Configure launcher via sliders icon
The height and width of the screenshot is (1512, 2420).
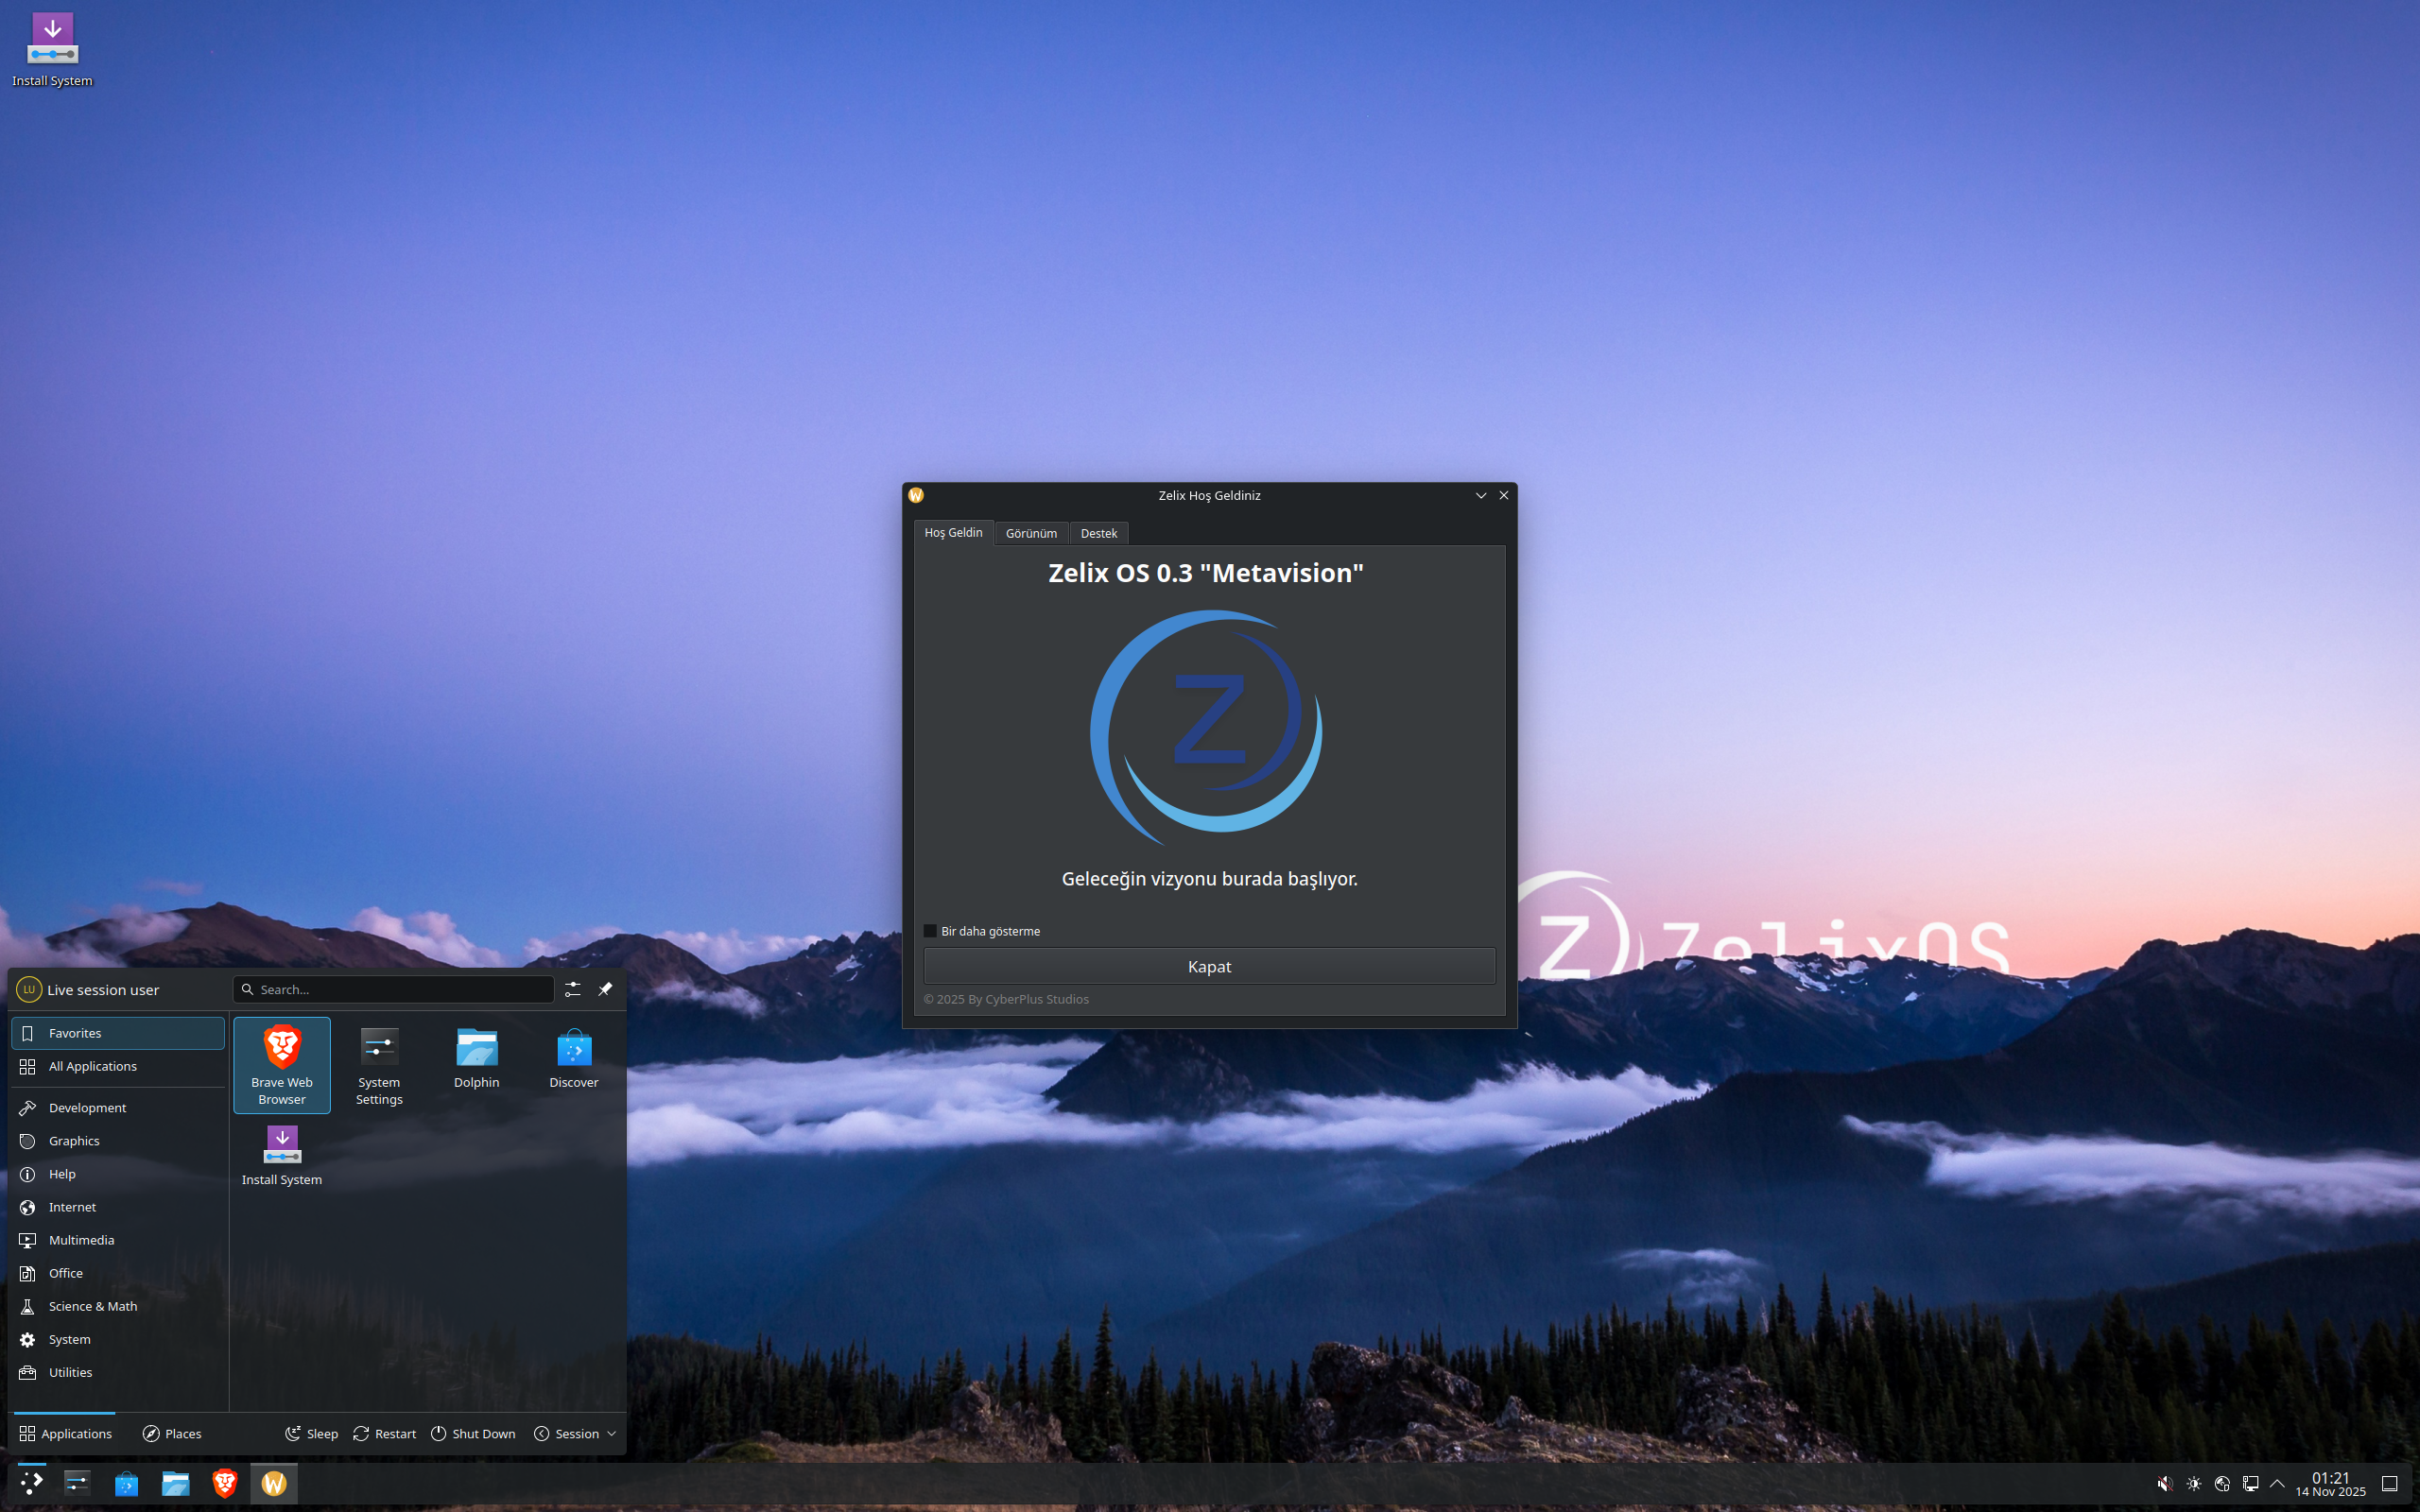pyautogui.click(x=572, y=989)
